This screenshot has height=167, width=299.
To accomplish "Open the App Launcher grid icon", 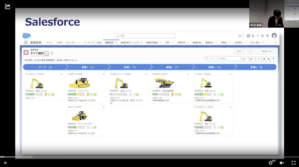I will [x=26, y=42].
